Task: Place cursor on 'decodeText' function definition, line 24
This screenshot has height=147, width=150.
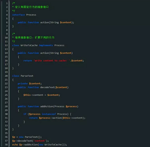Action: 47,87
